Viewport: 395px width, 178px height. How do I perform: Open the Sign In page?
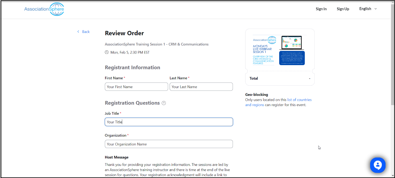[321, 9]
